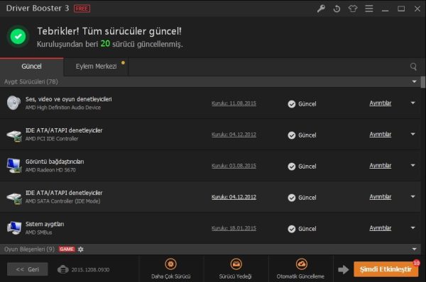Click the computer icon for AMD SMBus
This screenshot has height=282, width=426.
pyautogui.click(x=14, y=227)
